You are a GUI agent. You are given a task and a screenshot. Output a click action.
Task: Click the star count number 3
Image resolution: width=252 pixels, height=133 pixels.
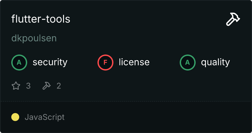[28, 86]
